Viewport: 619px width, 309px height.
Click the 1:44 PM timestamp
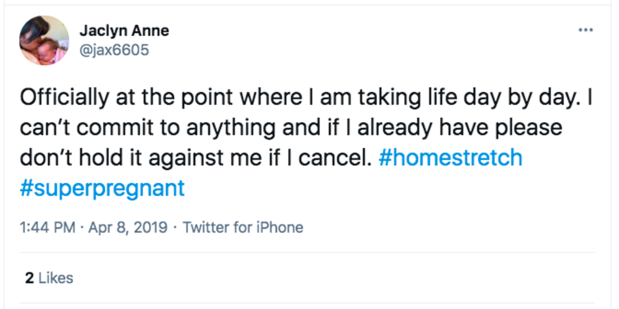(47, 227)
